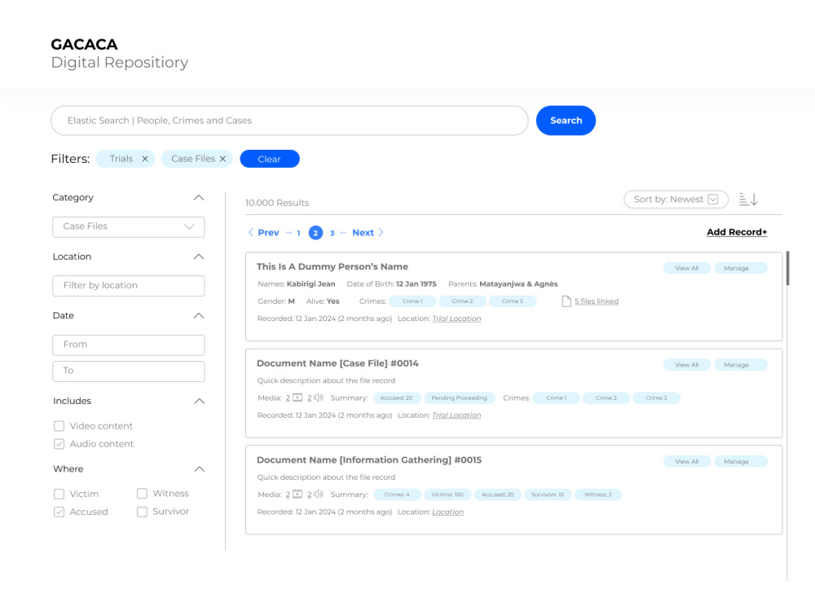Uncheck Audio content checkbox

(59, 444)
